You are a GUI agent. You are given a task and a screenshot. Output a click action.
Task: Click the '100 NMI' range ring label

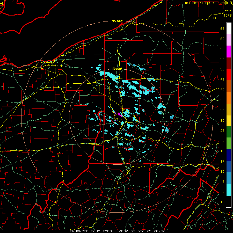click(x=117, y=21)
